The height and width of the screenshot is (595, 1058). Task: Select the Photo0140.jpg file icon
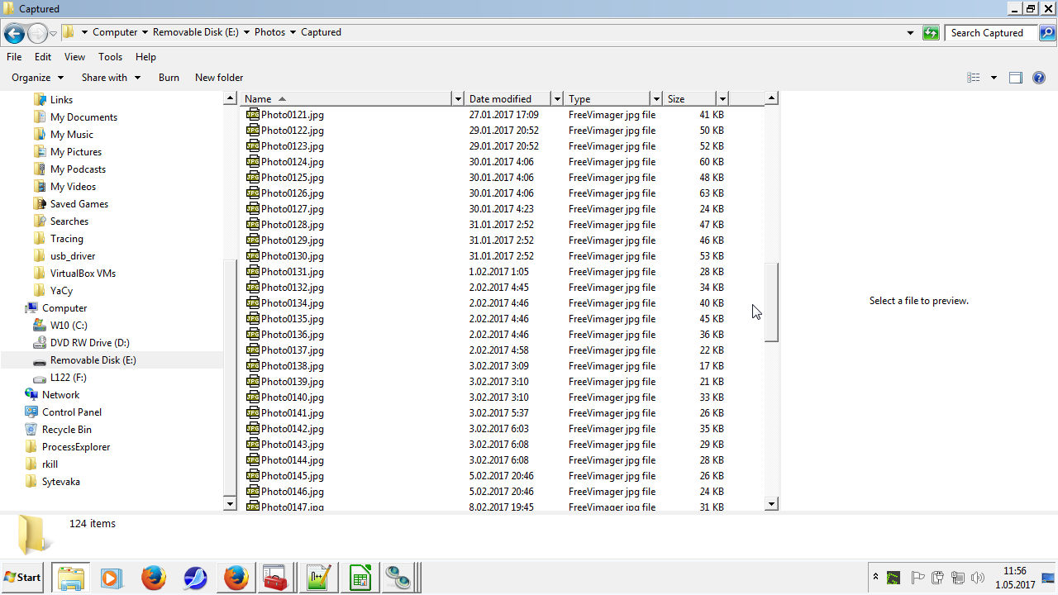(x=253, y=397)
